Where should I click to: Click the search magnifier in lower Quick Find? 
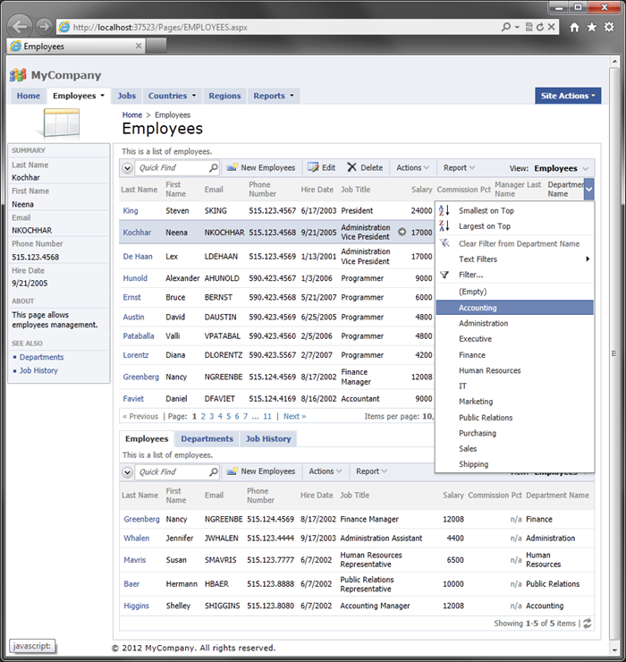(x=214, y=471)
